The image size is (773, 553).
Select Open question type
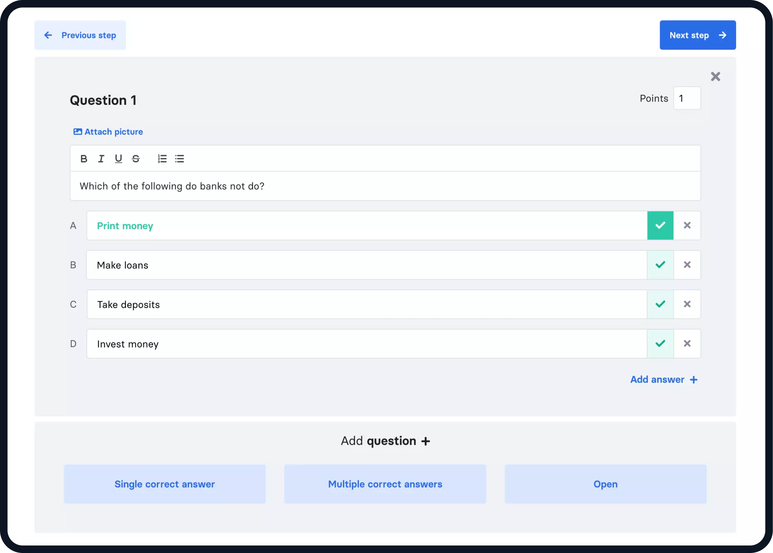[604, 484]
